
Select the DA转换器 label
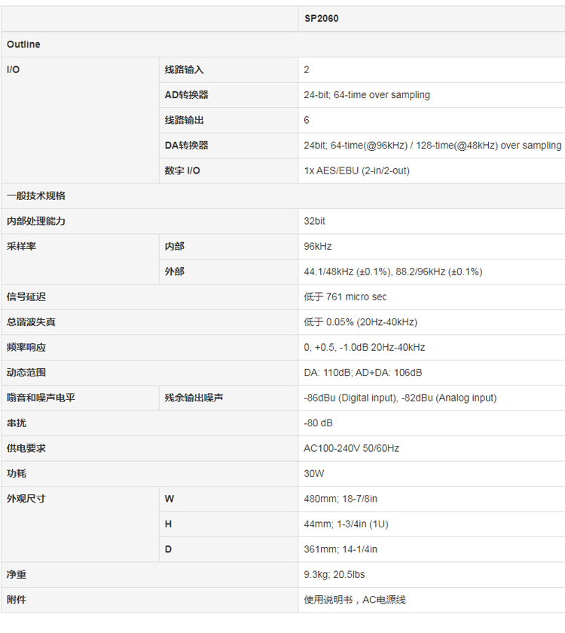click(186, 146)
